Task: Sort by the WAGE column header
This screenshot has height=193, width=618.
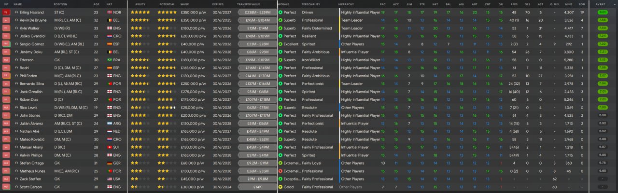Action: point(185,4)
